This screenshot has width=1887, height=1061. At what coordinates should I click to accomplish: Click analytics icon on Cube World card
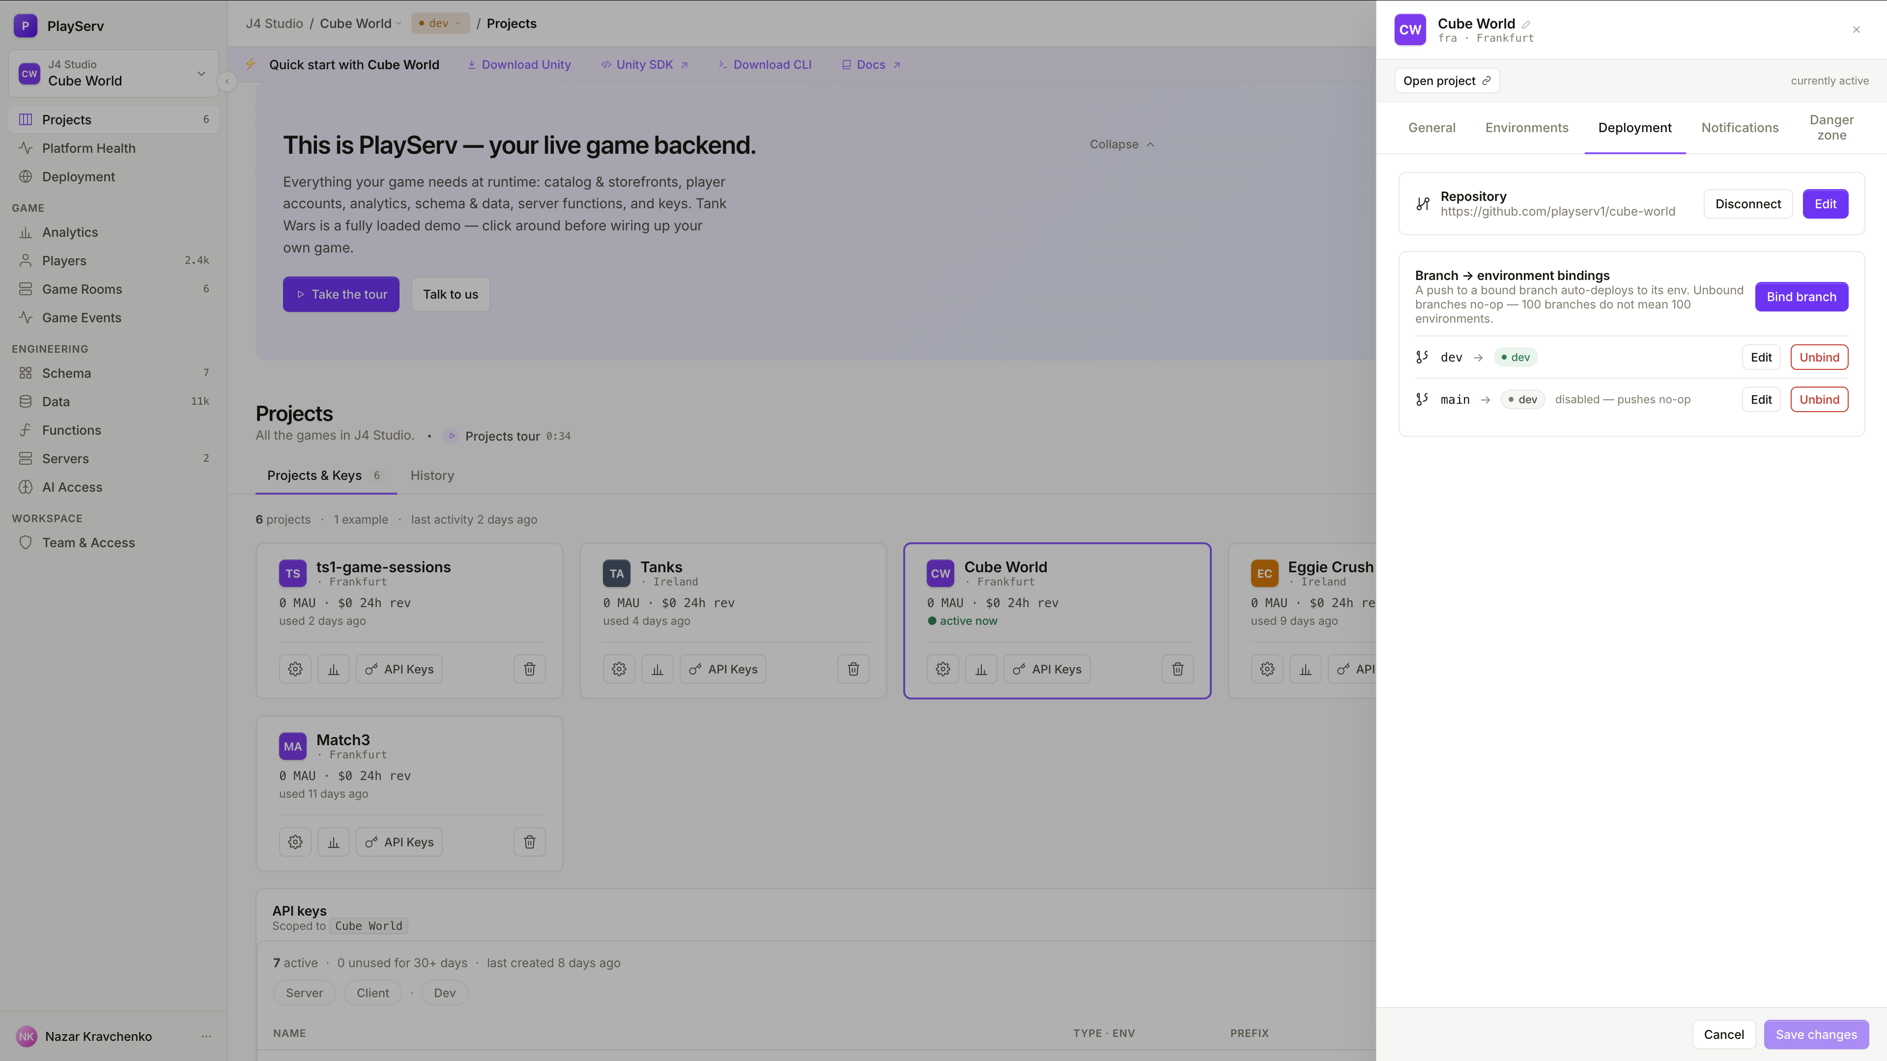point(981,669)
